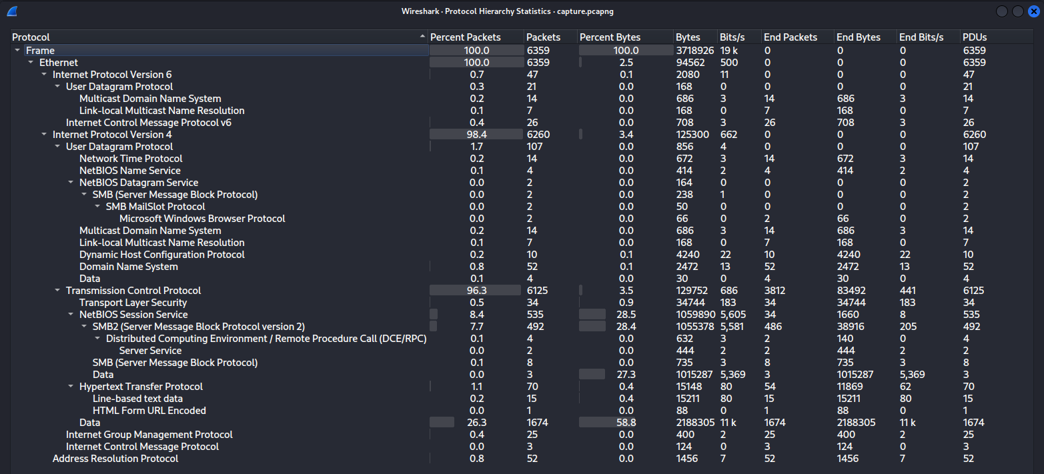
Task: Select the Server Service row
Action: point(522,351)
